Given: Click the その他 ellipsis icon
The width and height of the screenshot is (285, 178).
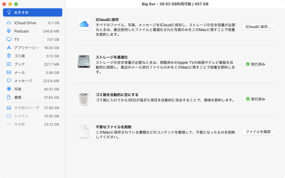Looking at the screenshot, I should tap(9, 124).
